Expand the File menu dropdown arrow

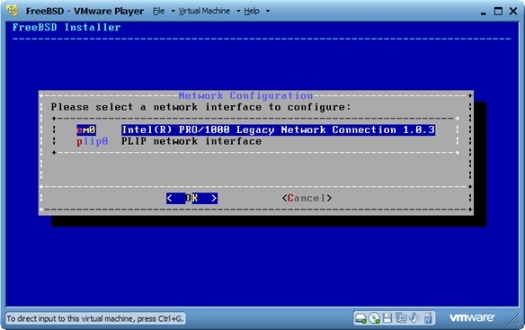(x=173, y=11)
